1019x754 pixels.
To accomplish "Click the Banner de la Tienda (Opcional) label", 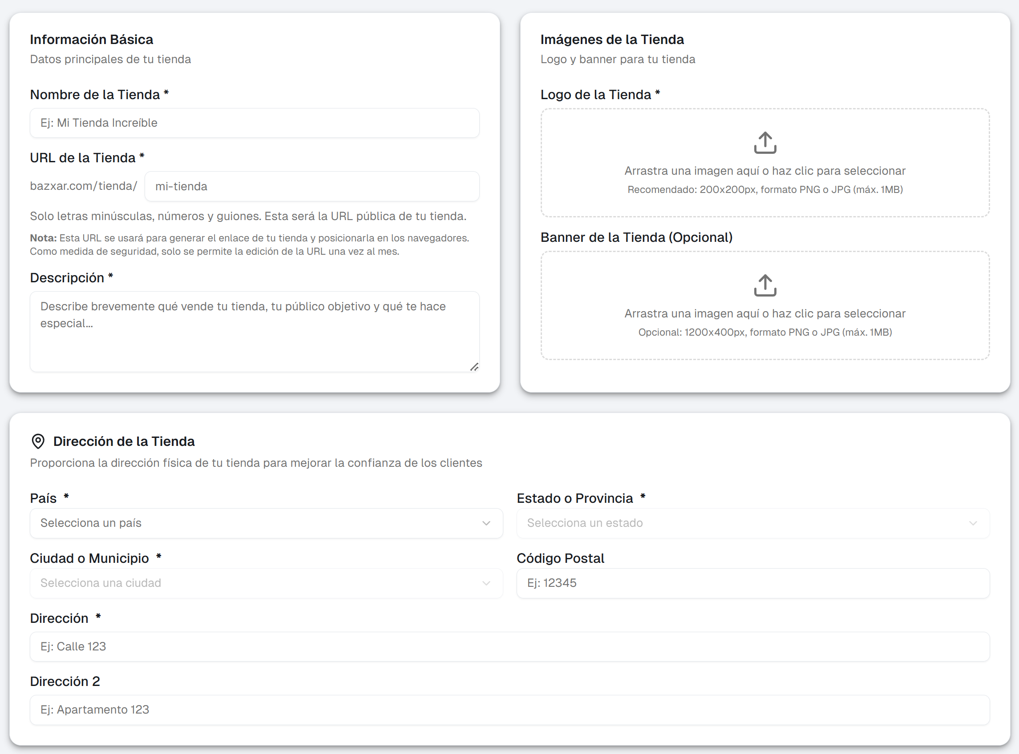I will tap(636, 237).
